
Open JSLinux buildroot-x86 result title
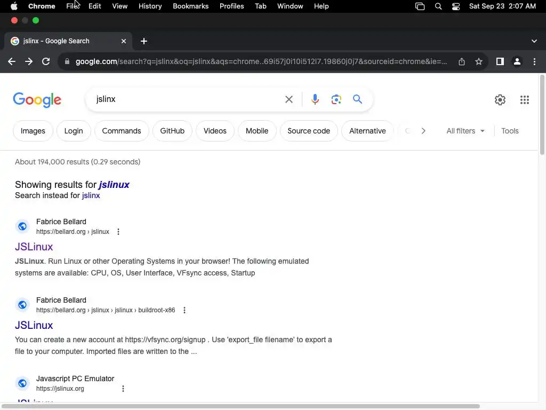34,325
